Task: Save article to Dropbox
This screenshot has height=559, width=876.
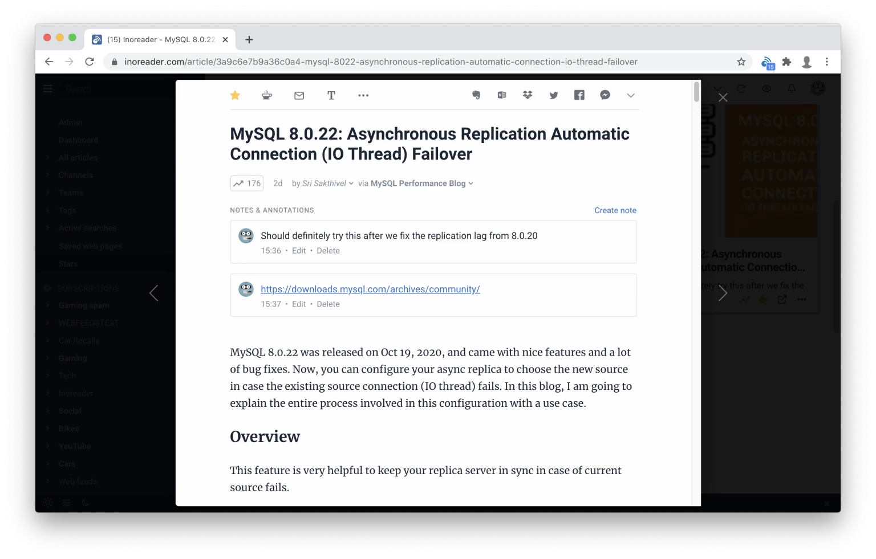Action: click(528, 95)
